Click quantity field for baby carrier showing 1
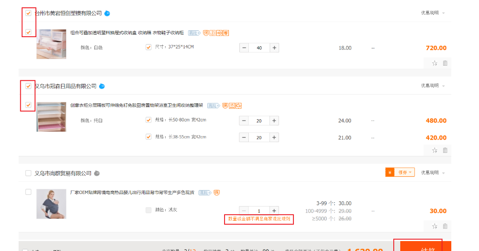This screenshot has height=251, width=479. [259, 211]
